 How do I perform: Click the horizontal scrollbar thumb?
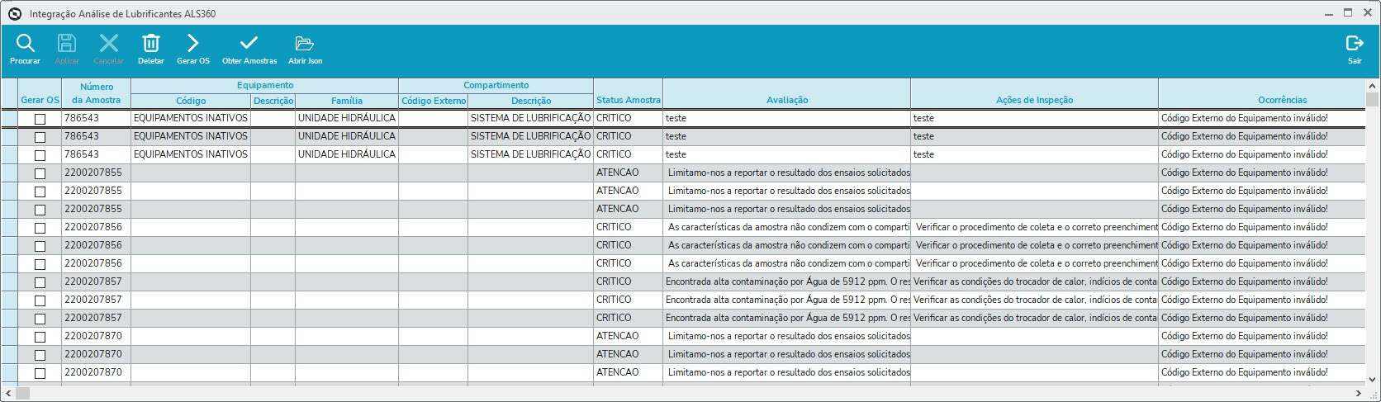point(22,393)
